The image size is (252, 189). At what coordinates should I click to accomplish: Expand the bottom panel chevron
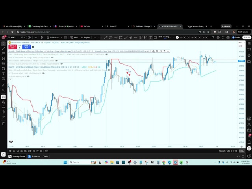(x=238, y=156)
